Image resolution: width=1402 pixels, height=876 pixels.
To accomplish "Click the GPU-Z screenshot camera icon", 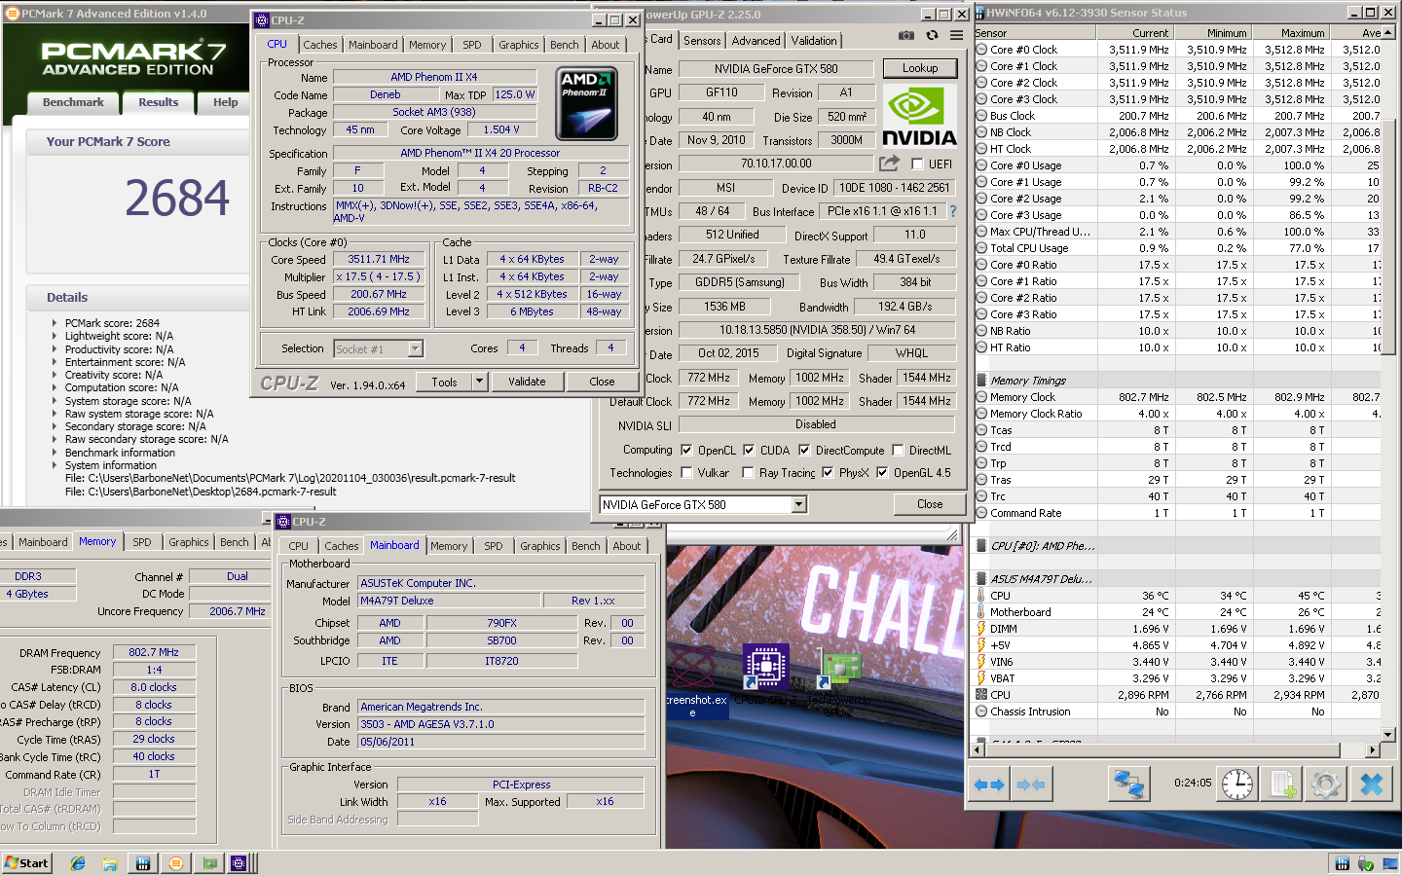I will (x=906, y=36).
